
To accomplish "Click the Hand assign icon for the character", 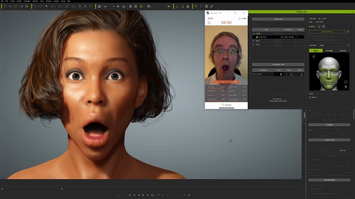I will click(x=302, y=74).
